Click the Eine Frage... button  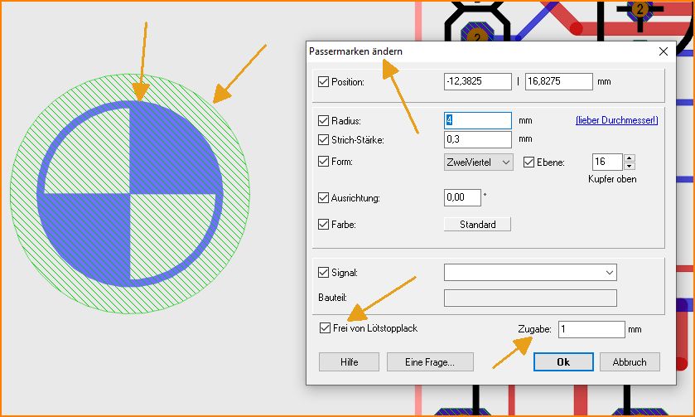pyautogui.click(x=427, y=362)
